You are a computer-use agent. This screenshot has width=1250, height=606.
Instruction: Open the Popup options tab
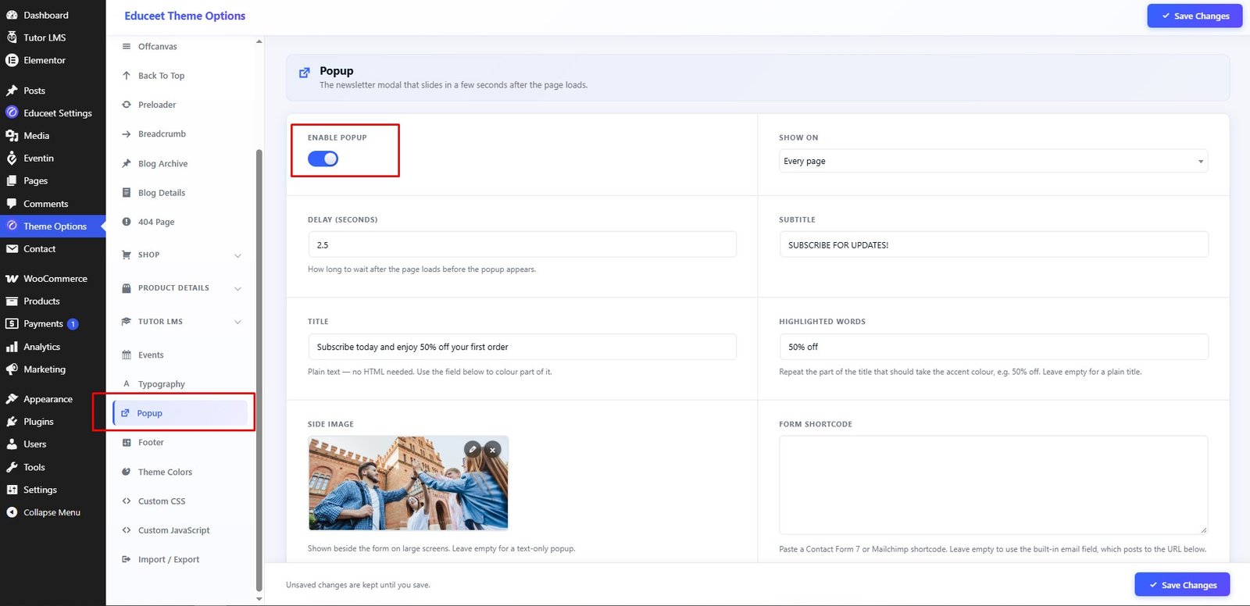[180, 413]
